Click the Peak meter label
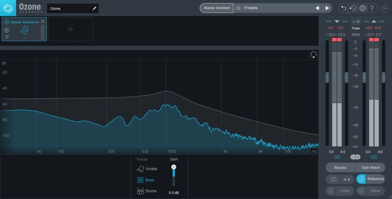Viewport: 392px width, 199px height. pyautogui.click(x=355, y=28)
